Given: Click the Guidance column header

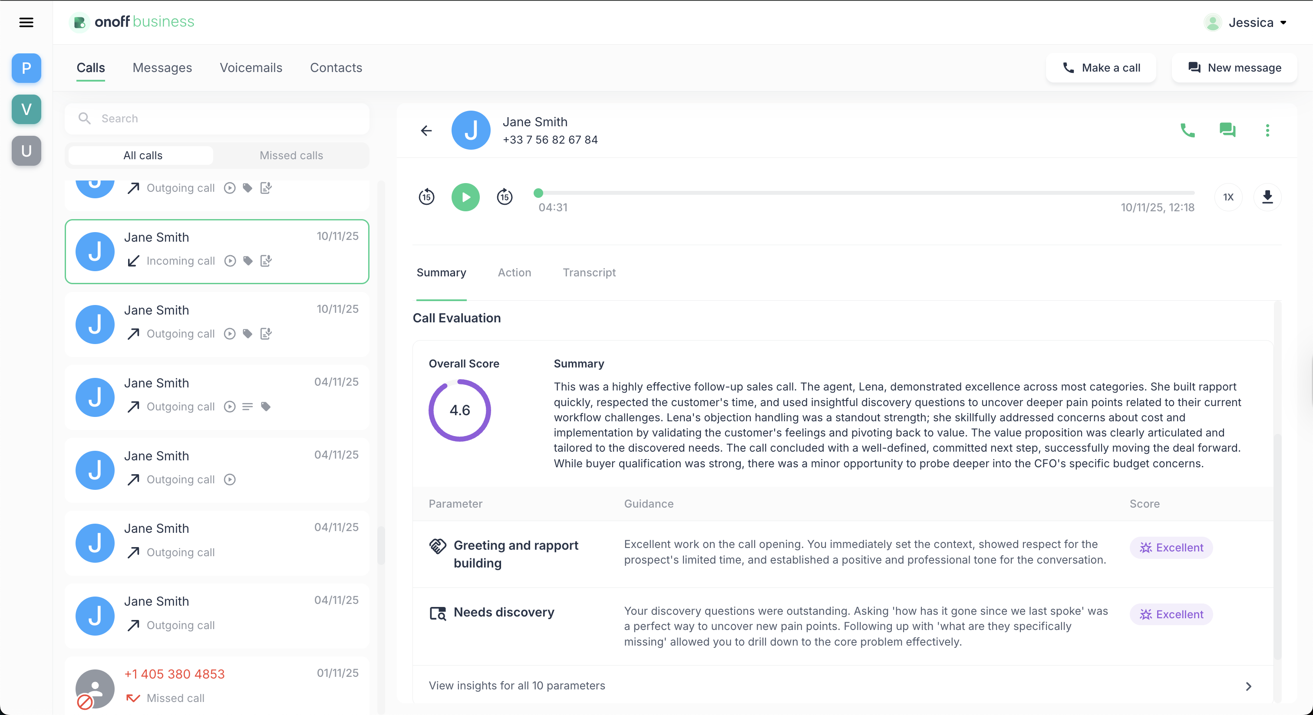Looking at the screenshot, I should pos(648,504).
